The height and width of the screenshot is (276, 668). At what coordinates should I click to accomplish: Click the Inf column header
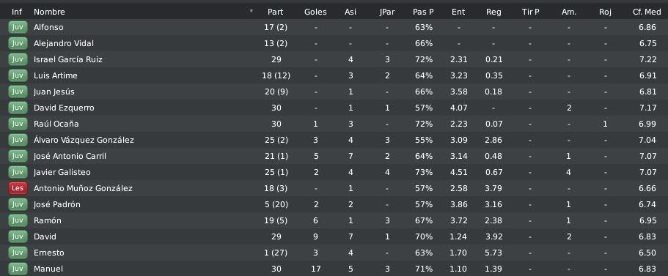17,12
